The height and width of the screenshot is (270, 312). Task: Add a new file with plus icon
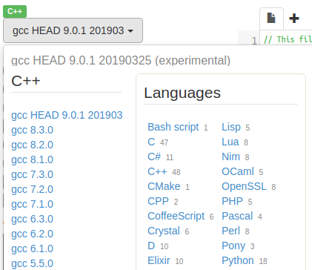pyautogui.click(x=294, y=19)
